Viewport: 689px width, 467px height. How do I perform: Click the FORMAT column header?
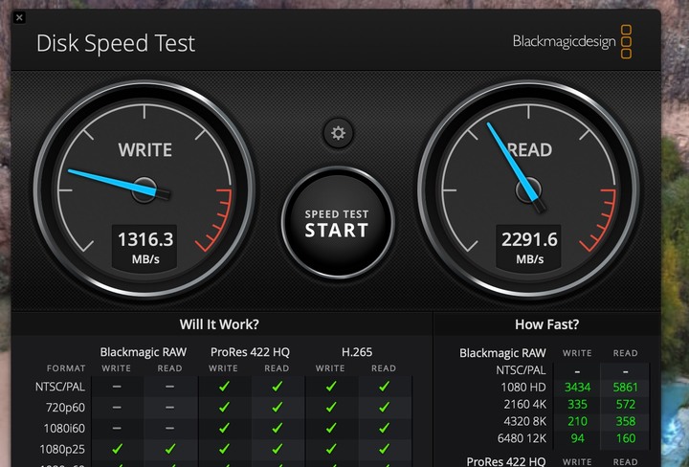(x=66, y=368)
